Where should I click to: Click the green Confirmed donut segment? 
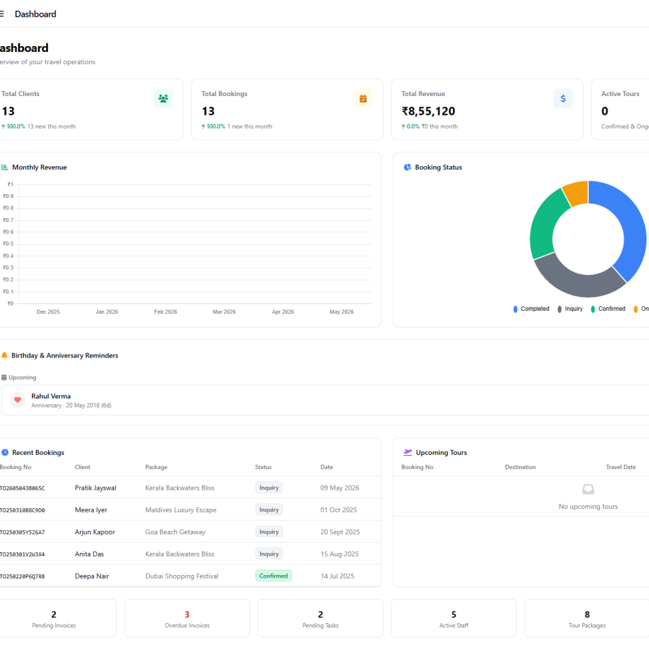point(546,226)
